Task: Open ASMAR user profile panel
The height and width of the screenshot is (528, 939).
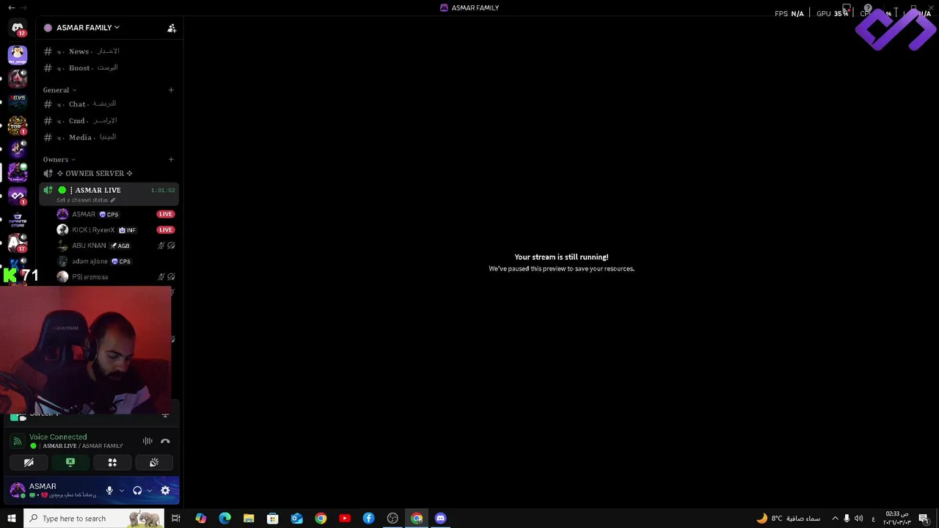Action: coord(53,490)
